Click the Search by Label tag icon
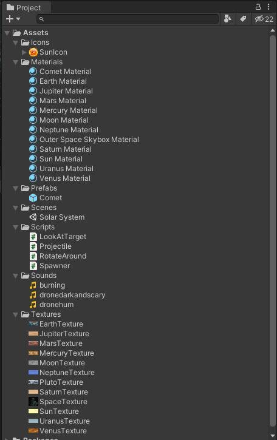This screenshot has height=440, width=277. (x=243, y=19)
